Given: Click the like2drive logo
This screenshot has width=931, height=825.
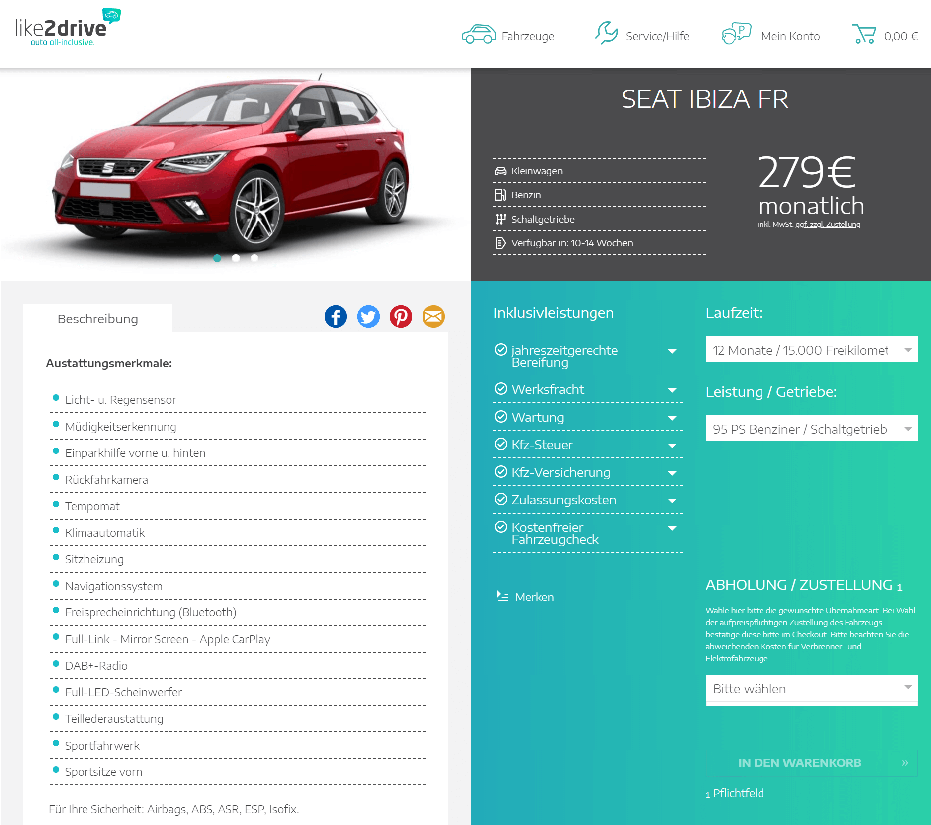Looking at the screenshot, I should tap(68, 27).
